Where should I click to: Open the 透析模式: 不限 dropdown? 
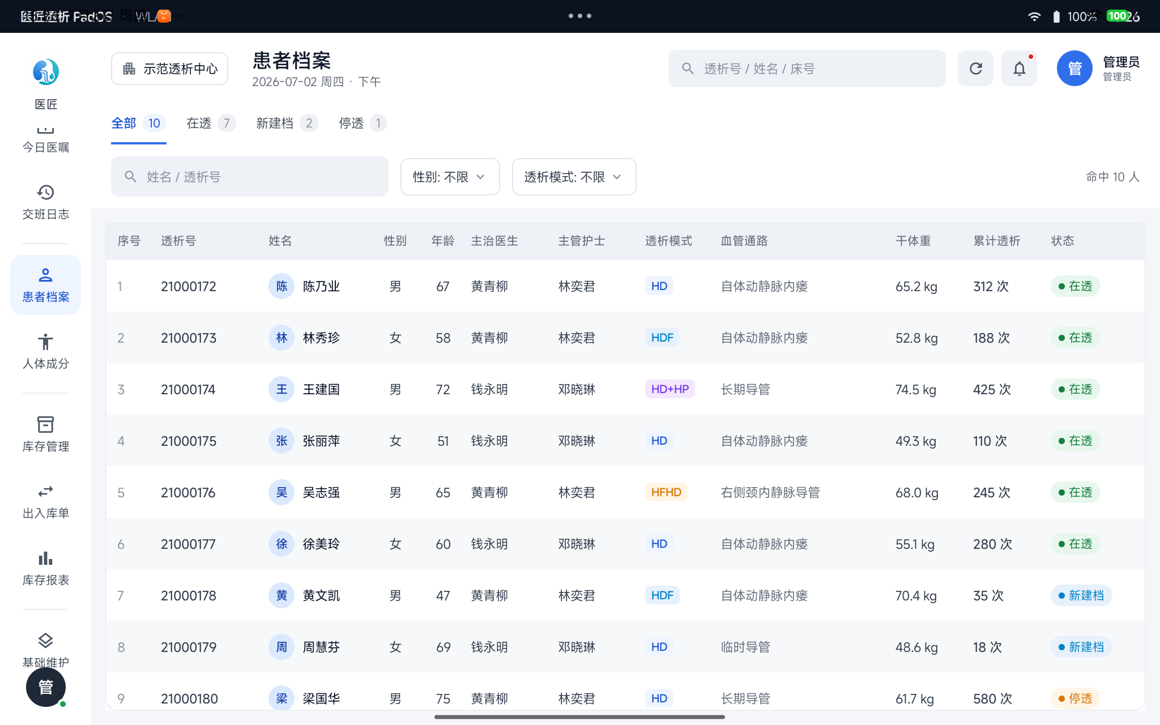coord(574,177)
